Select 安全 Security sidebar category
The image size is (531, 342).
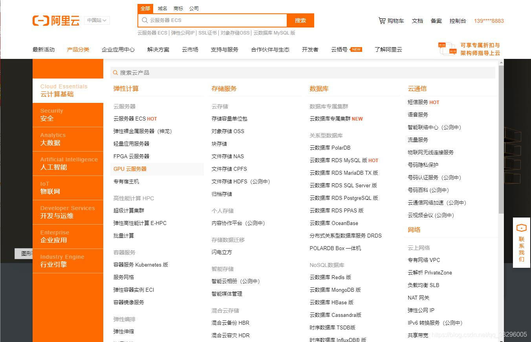tap(68, 115)
